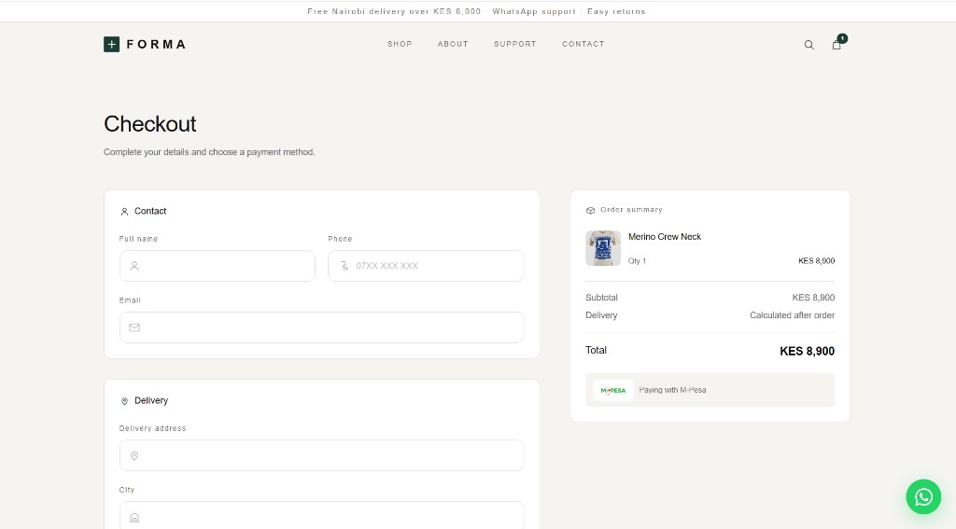Viewport: 956px width, 529px height.
Task: Click the FORMA plus logo icon
Action: pyautogui.click(x=112, y=44)
